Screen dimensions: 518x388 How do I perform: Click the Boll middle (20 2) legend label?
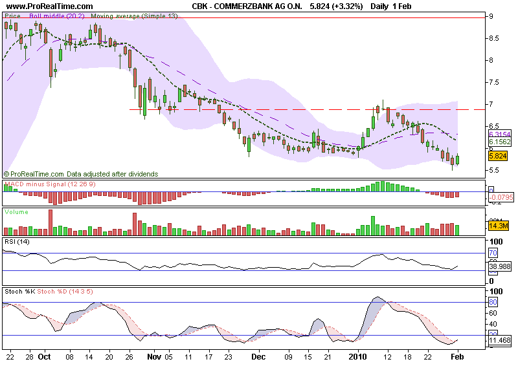pos(57,16)
